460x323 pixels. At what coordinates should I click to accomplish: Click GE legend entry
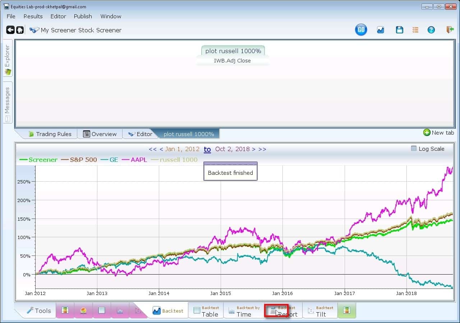109,160
